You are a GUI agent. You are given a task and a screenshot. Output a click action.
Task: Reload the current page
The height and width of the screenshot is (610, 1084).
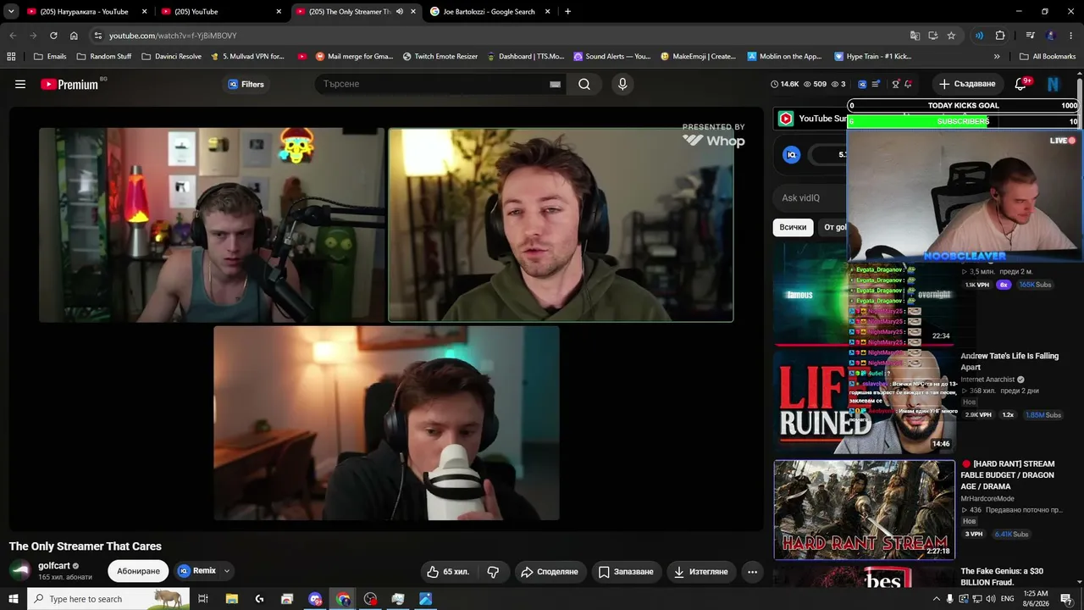(53, 36)
